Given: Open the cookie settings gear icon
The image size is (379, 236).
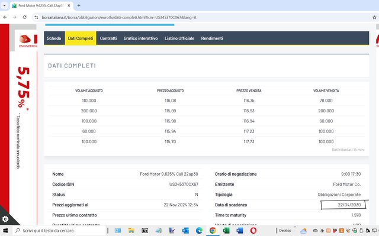Looking at the screenshot, I should [5, 219].
